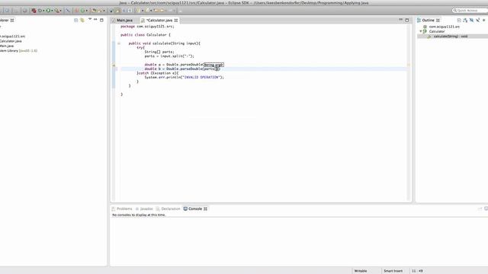Click the package declaration code line
Screen dimensions: 488x274
point(147,27)
